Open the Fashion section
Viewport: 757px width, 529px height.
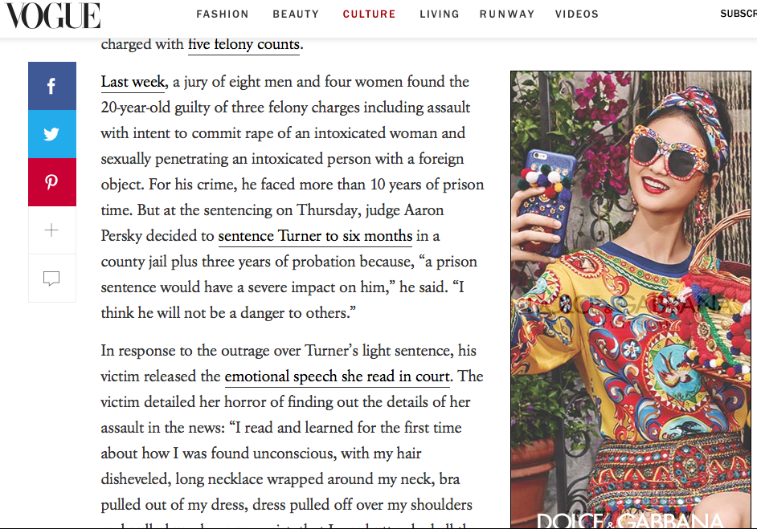(223, 14)
